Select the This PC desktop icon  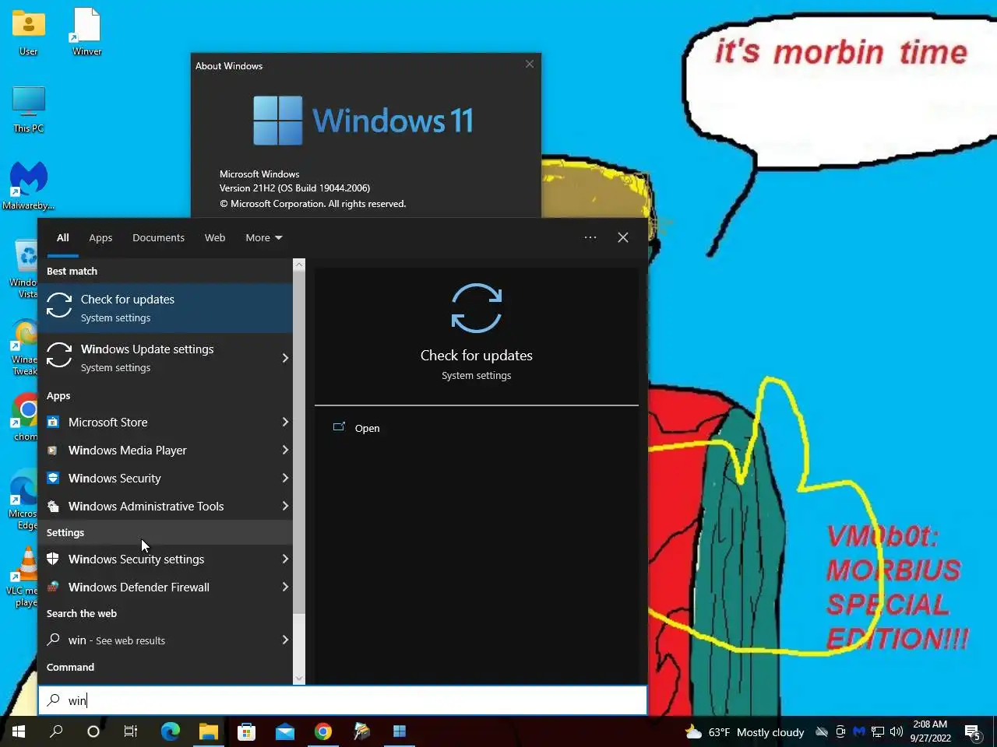[x=29, y=109]
